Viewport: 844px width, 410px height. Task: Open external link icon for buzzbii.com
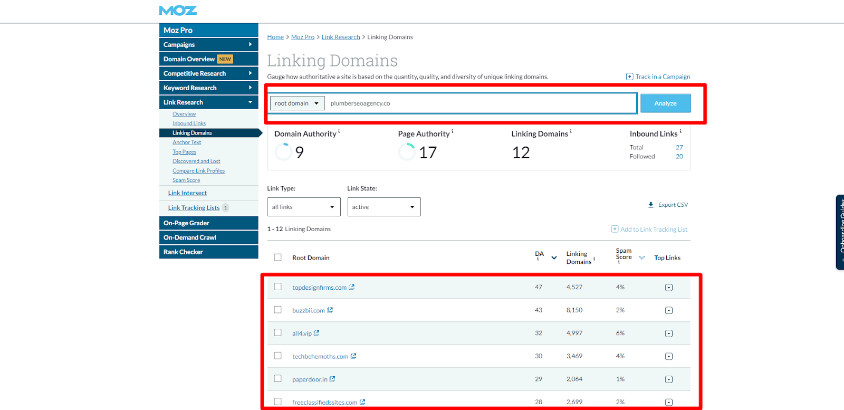point(330,310)
